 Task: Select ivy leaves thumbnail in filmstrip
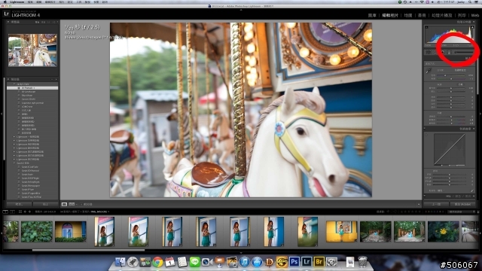pos(37,231)
